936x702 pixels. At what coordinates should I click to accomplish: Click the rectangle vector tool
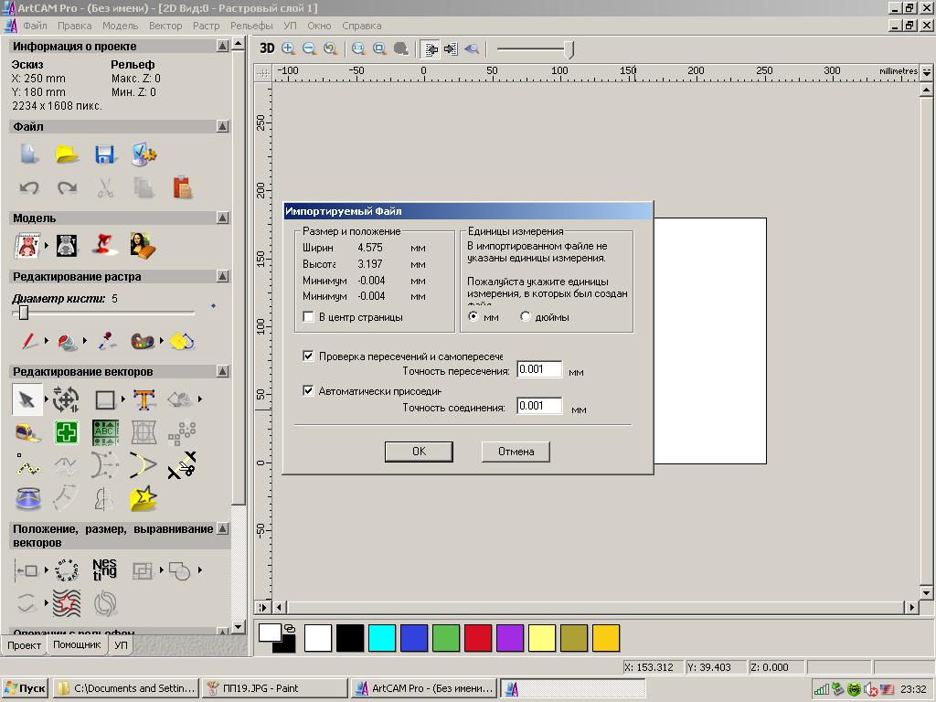tap(105, 399)
